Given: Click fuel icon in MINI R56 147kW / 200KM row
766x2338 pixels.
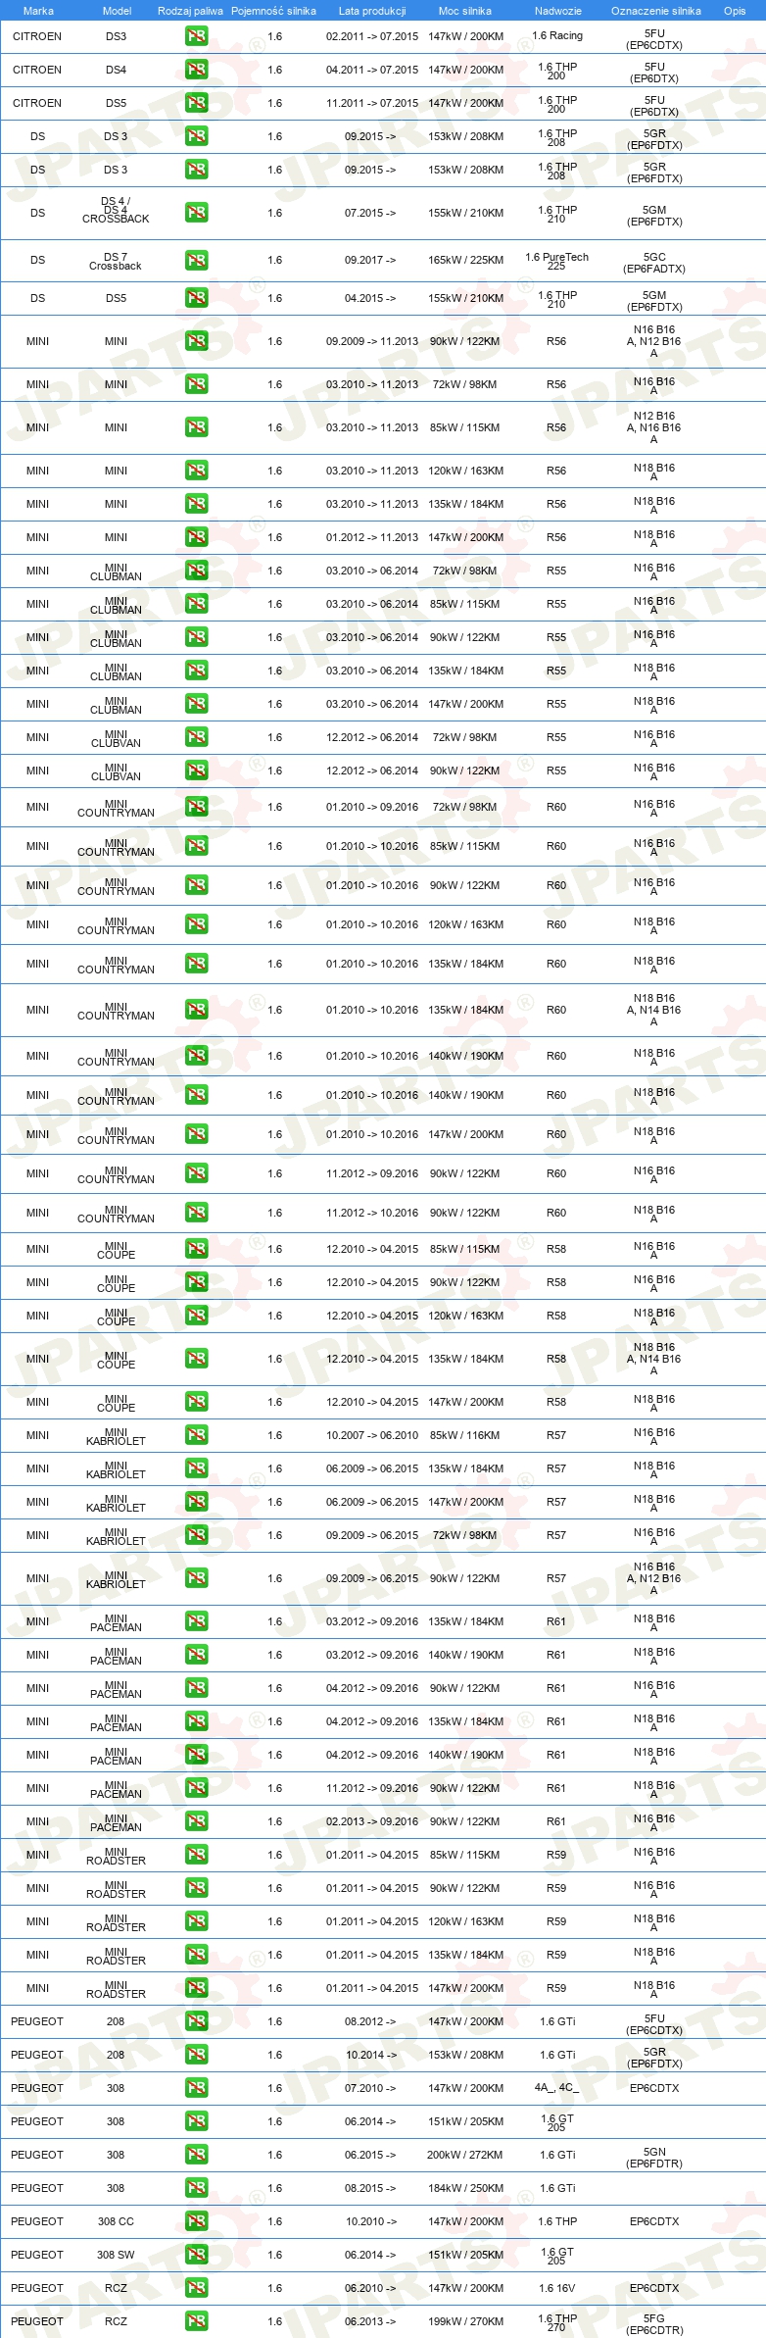Looking at the screenshot, I should [196, 537].
